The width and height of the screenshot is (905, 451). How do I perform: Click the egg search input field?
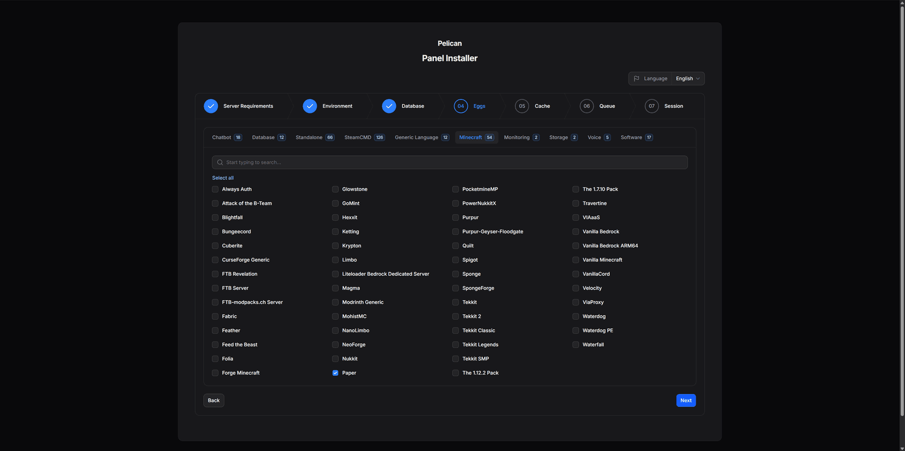[450, 163]
